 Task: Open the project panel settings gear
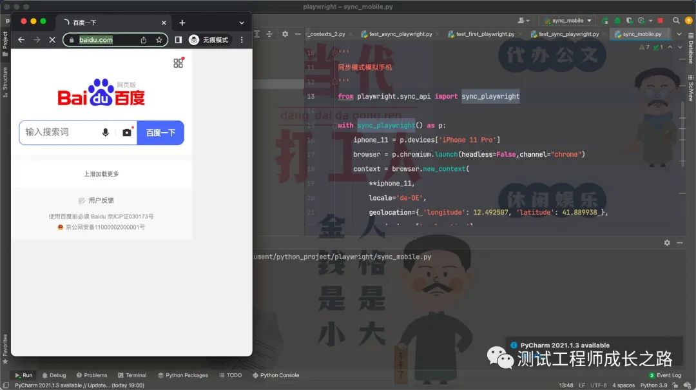(285, 34)
